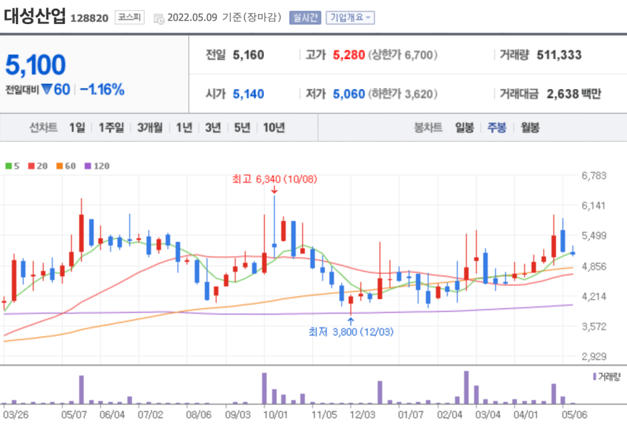Viewport: 627px width, 431px height.
Task: Click the green 5-period moving average swatch
Action: click(9, 166)
